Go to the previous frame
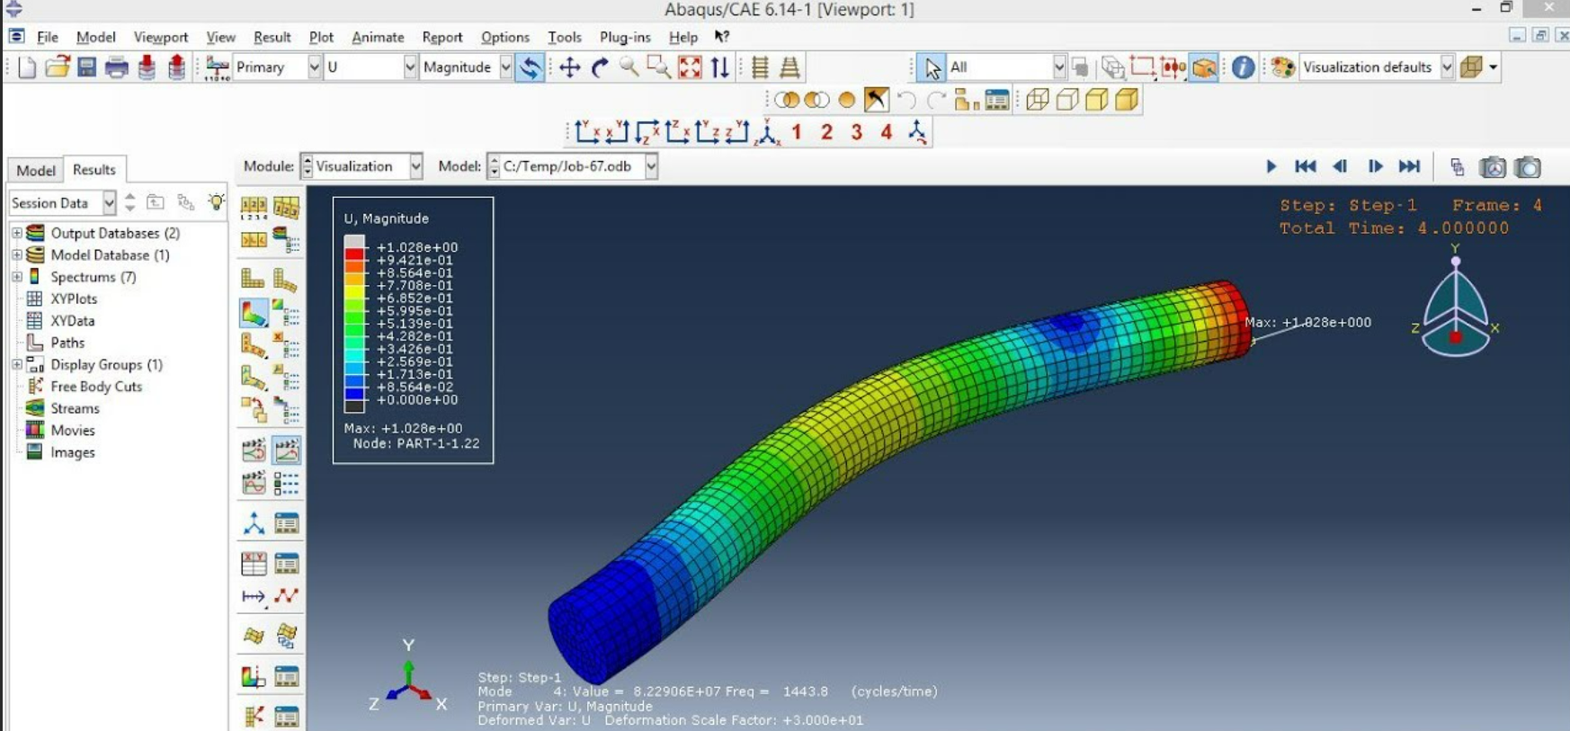The height and width of the screenshot is (731, 1570). click(1340, 166)
